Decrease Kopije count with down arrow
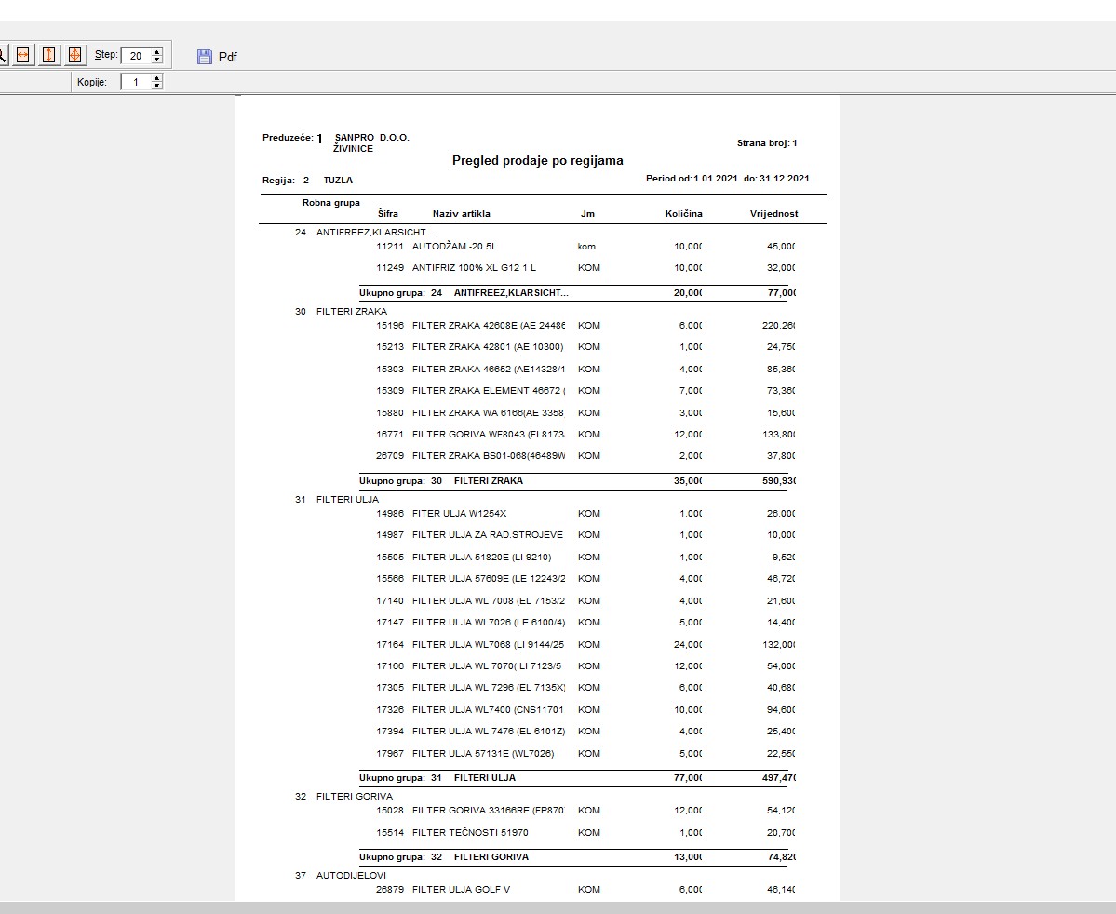 coord(156,87)
